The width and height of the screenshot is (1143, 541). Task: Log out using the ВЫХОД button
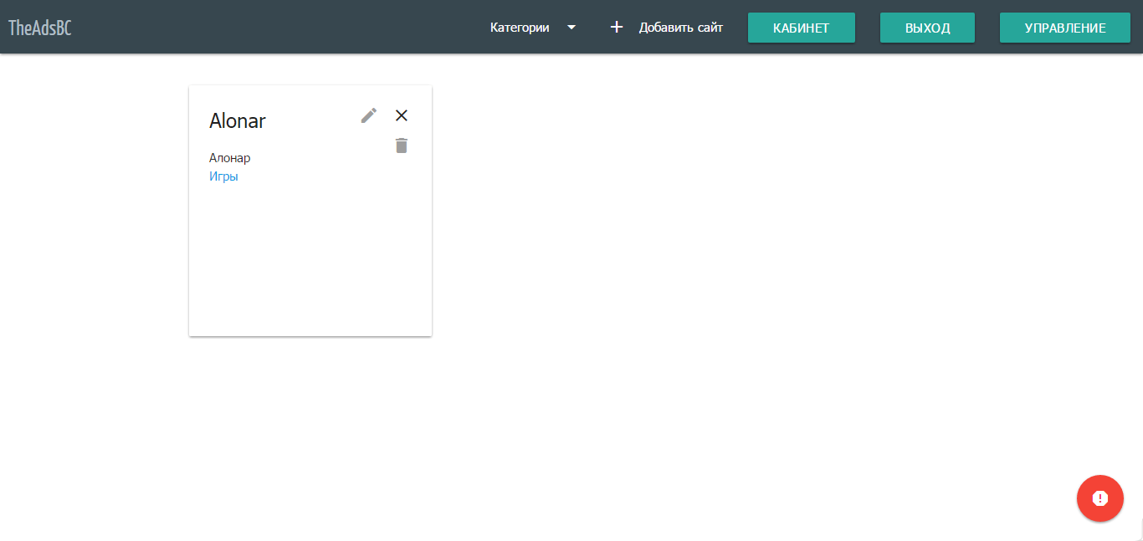[x=927, y=28]
